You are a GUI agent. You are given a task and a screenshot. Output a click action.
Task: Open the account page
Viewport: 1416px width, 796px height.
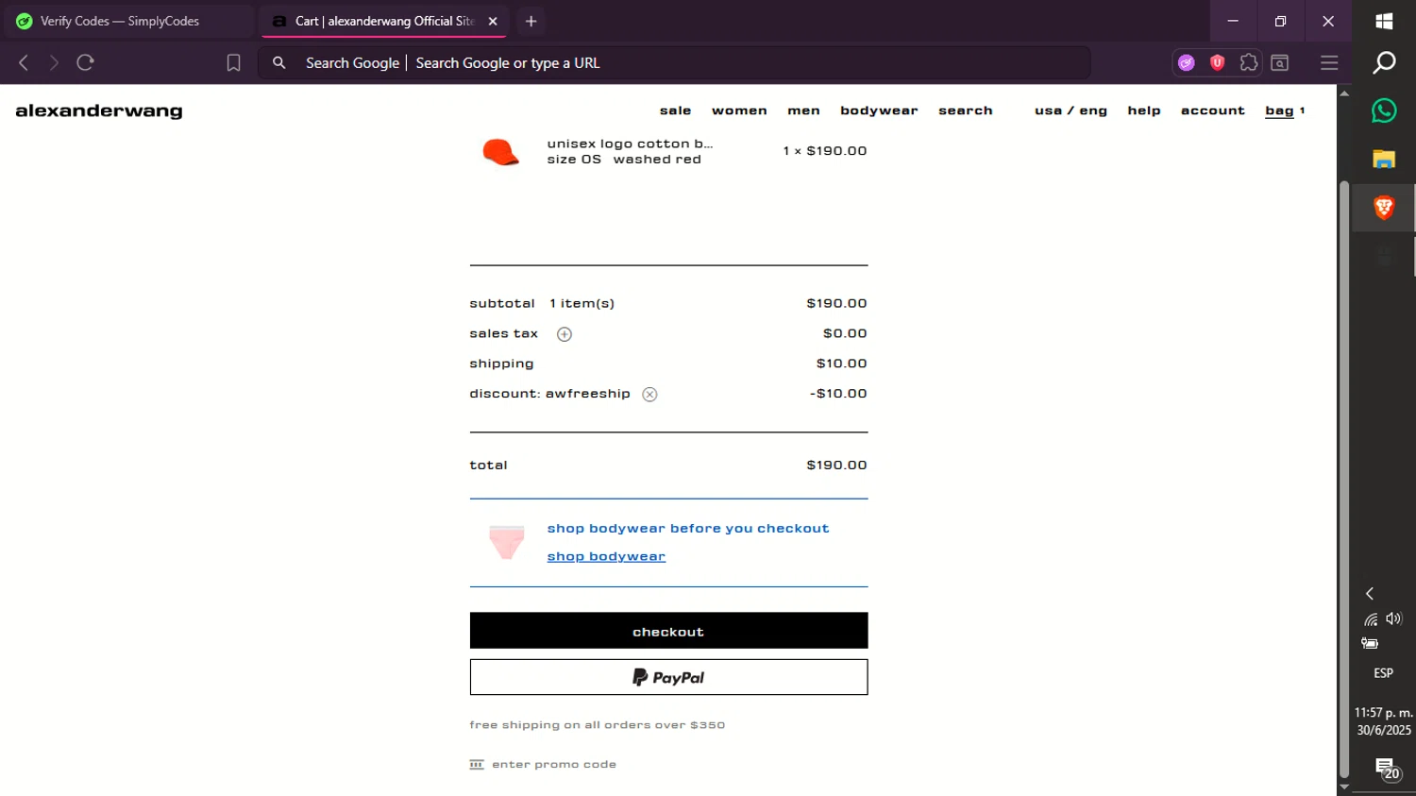(1212, 111)
